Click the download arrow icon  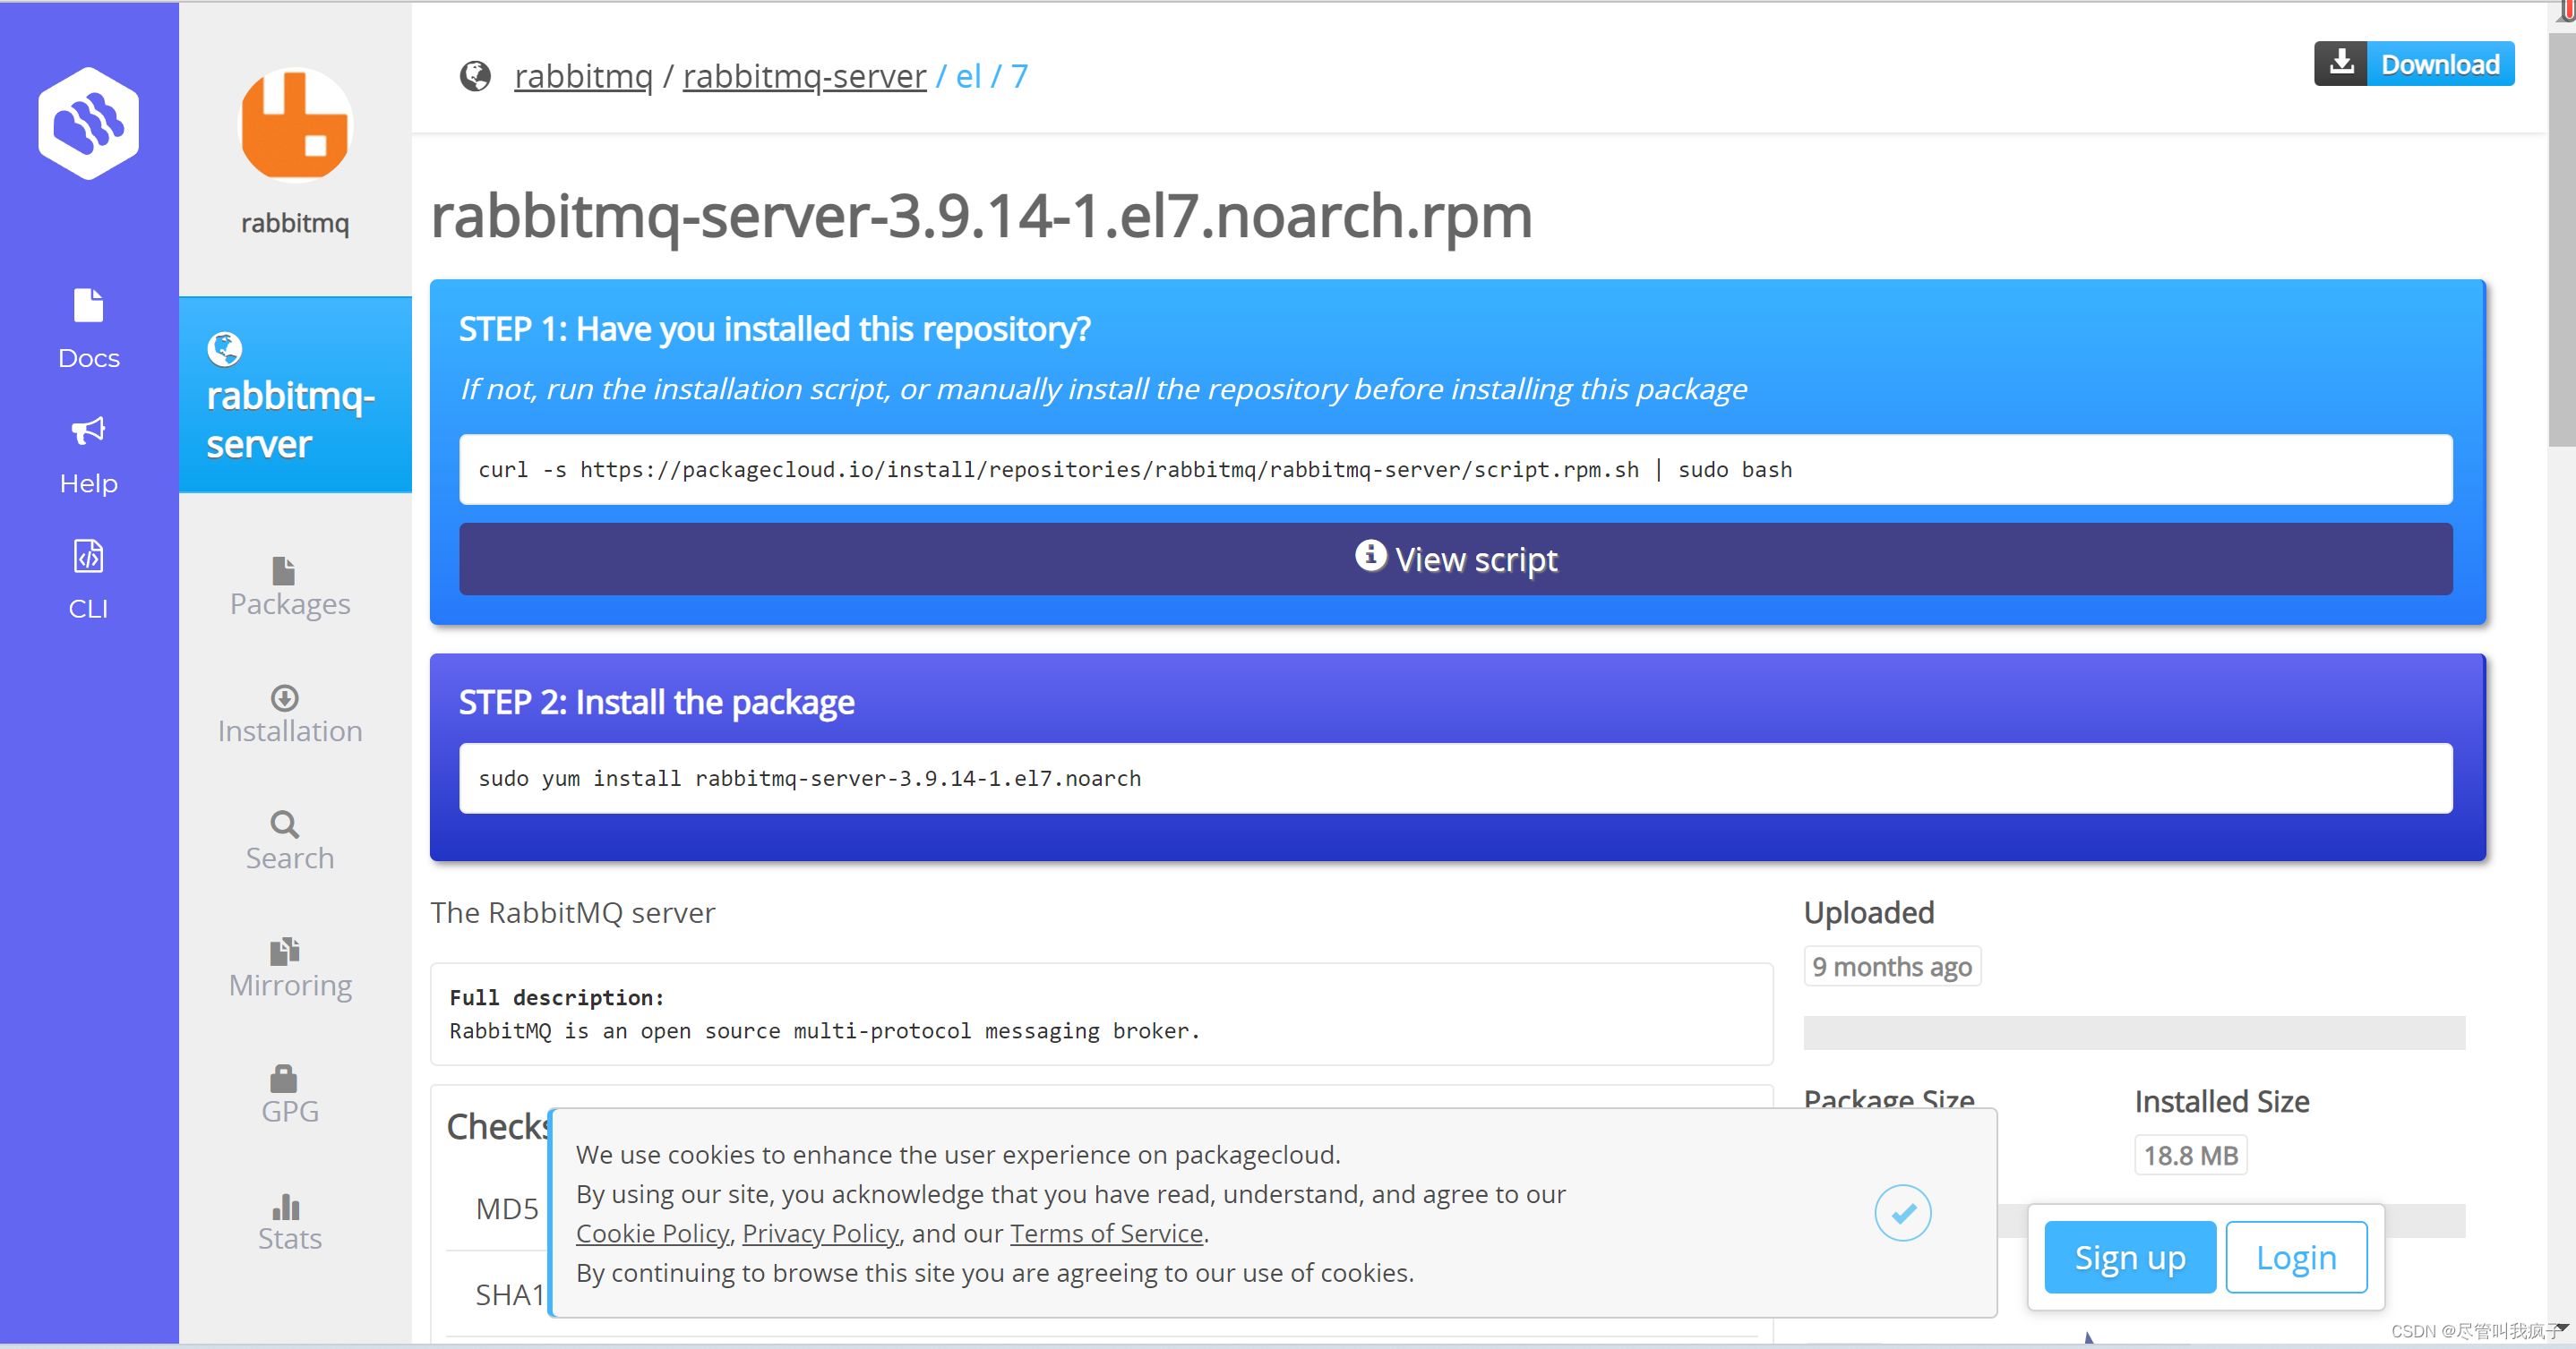click(x=2341, y=63)
